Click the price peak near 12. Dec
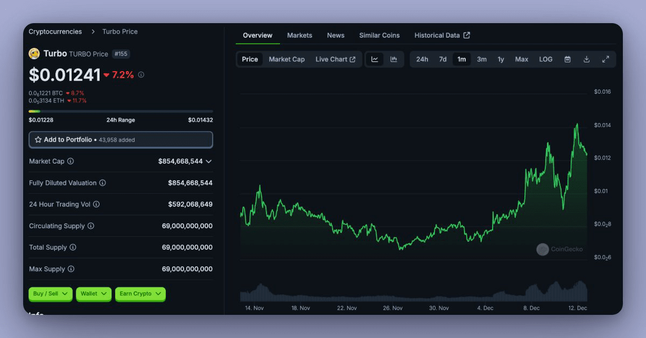Viewport: 646px width, 338px height. (577, 125)
